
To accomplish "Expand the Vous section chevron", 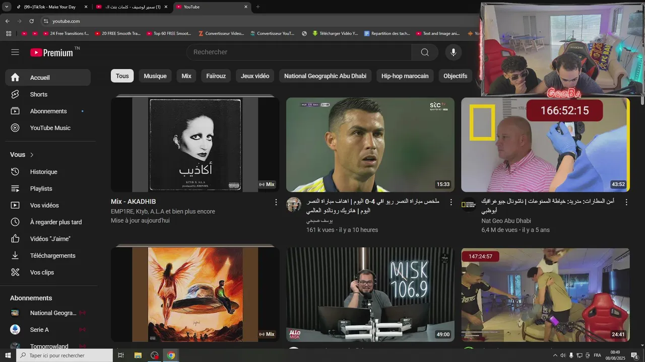I will coord(32,155).
